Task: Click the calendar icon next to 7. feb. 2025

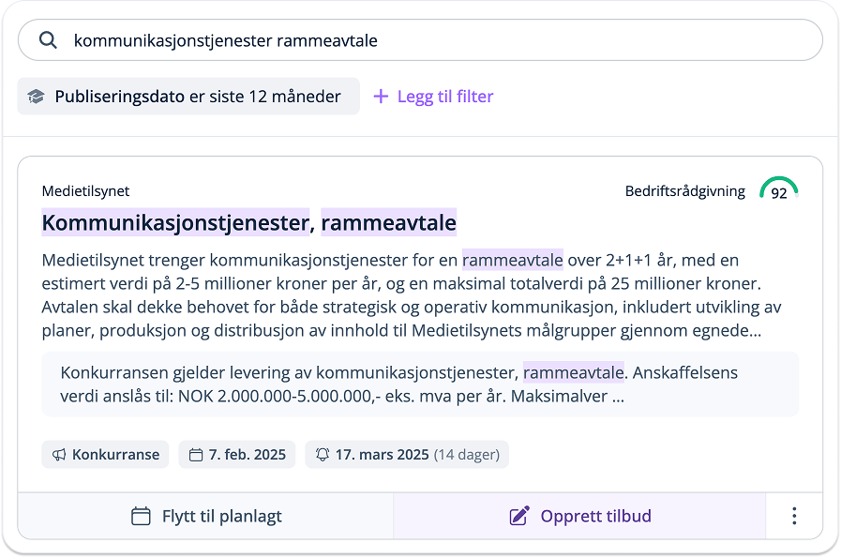Action: point(196,454)
